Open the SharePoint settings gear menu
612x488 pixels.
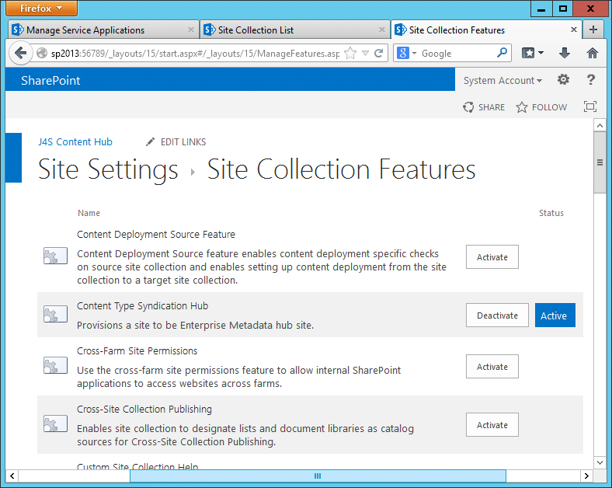[x=563, y=80]
